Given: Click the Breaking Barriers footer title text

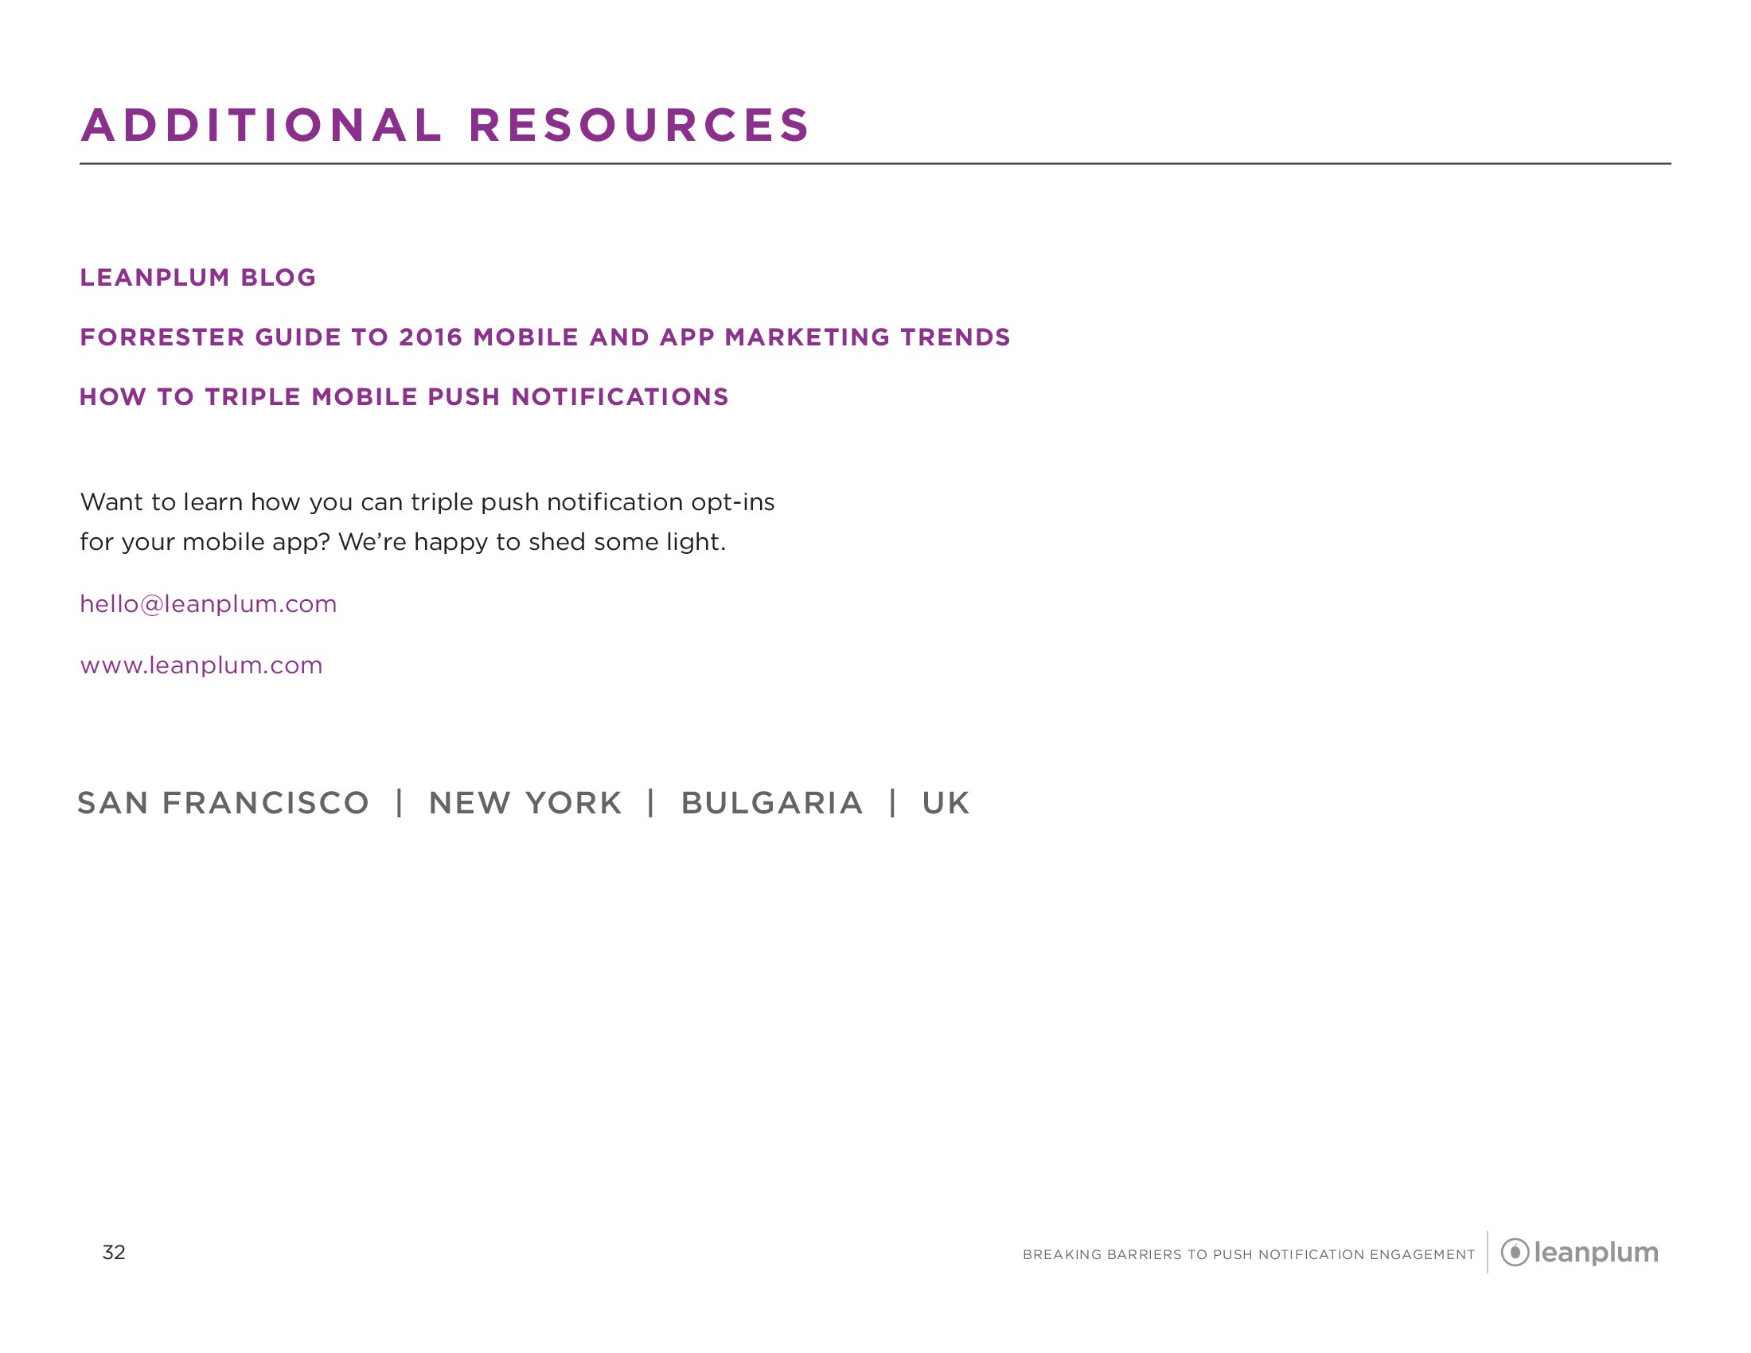Looking at the screenshot, I should click(1248, 1254).
